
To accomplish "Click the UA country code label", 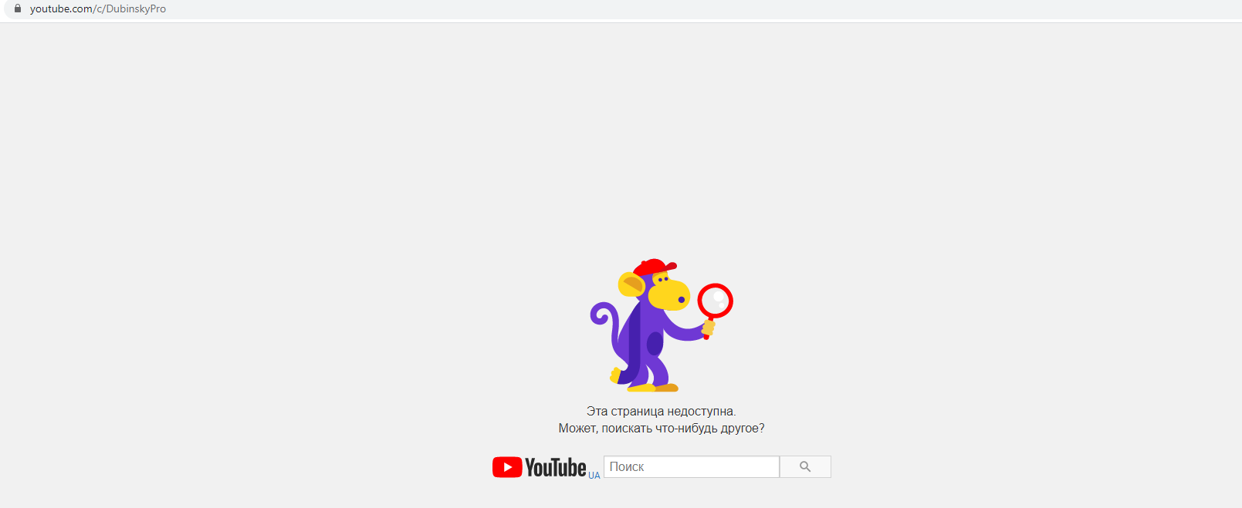I will 594,476.
